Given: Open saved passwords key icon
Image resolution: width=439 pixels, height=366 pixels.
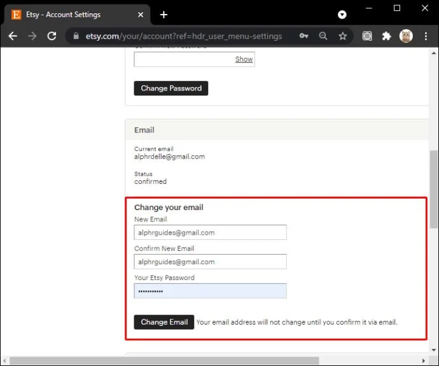Looking at the screenshot, I should coord(303,36).
